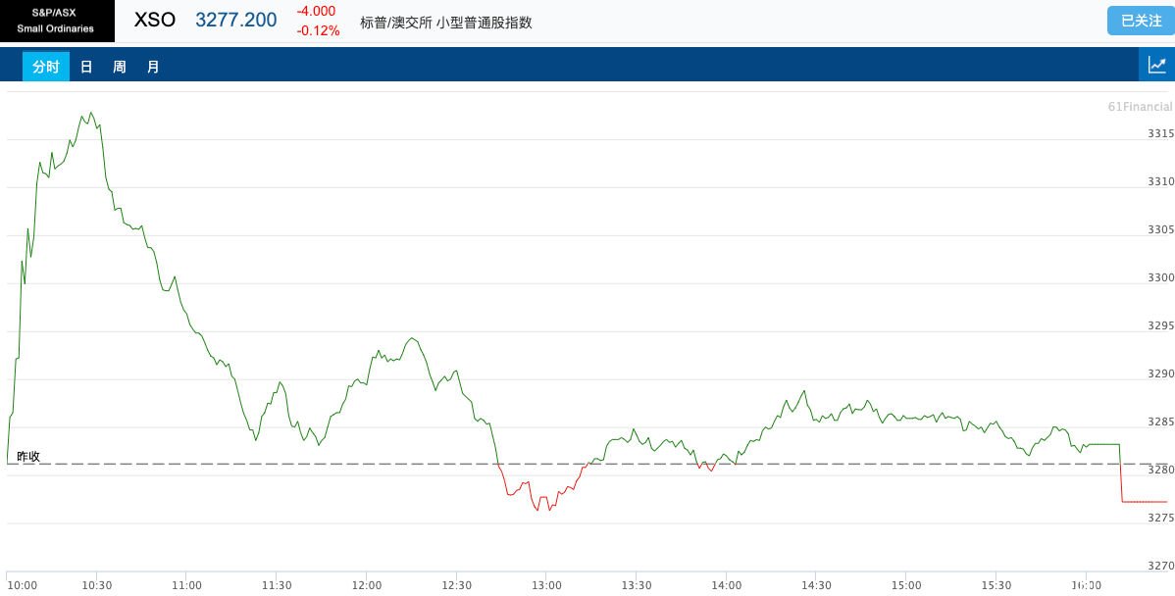Click the 14:00 time axis label

[726, 585]
